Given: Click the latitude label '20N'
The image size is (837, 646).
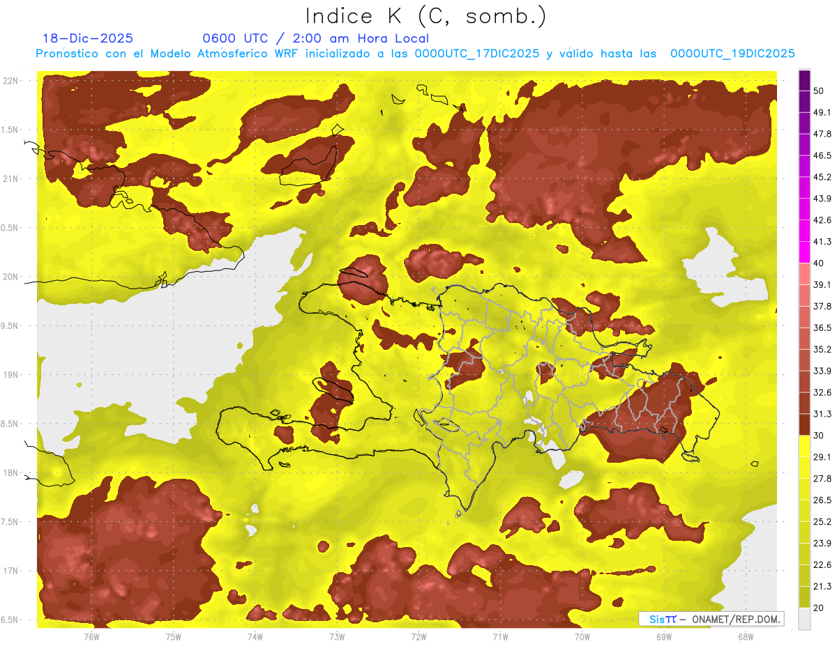Looking at the screenshot, I should click(12, 277).
